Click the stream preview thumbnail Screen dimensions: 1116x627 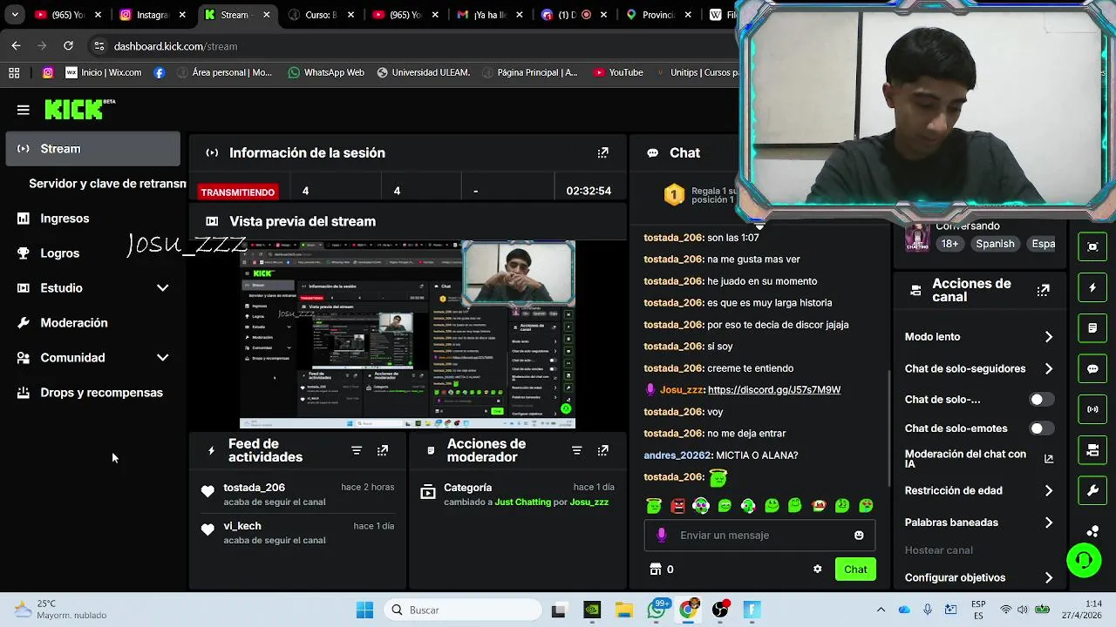pyautogui.click(x=407, y=335)
